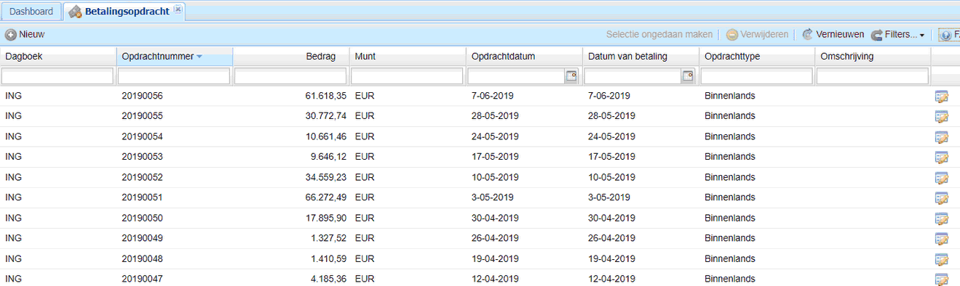Focus the Opdrachtdatum filter input
Screen dimensions: 960x286
click(516, 76)
